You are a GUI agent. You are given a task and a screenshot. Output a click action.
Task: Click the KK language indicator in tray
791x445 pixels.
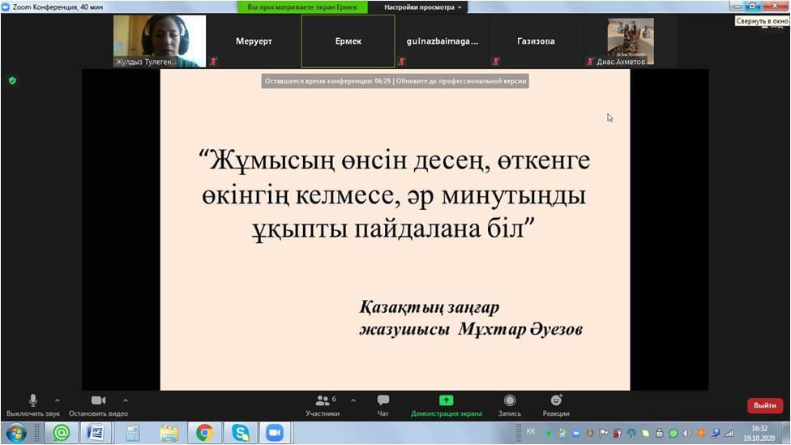[x=531, y=431]
